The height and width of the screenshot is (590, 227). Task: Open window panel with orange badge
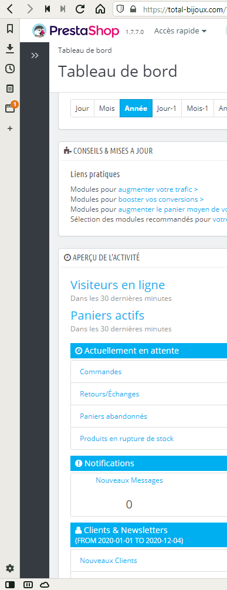tap(10, 108)
